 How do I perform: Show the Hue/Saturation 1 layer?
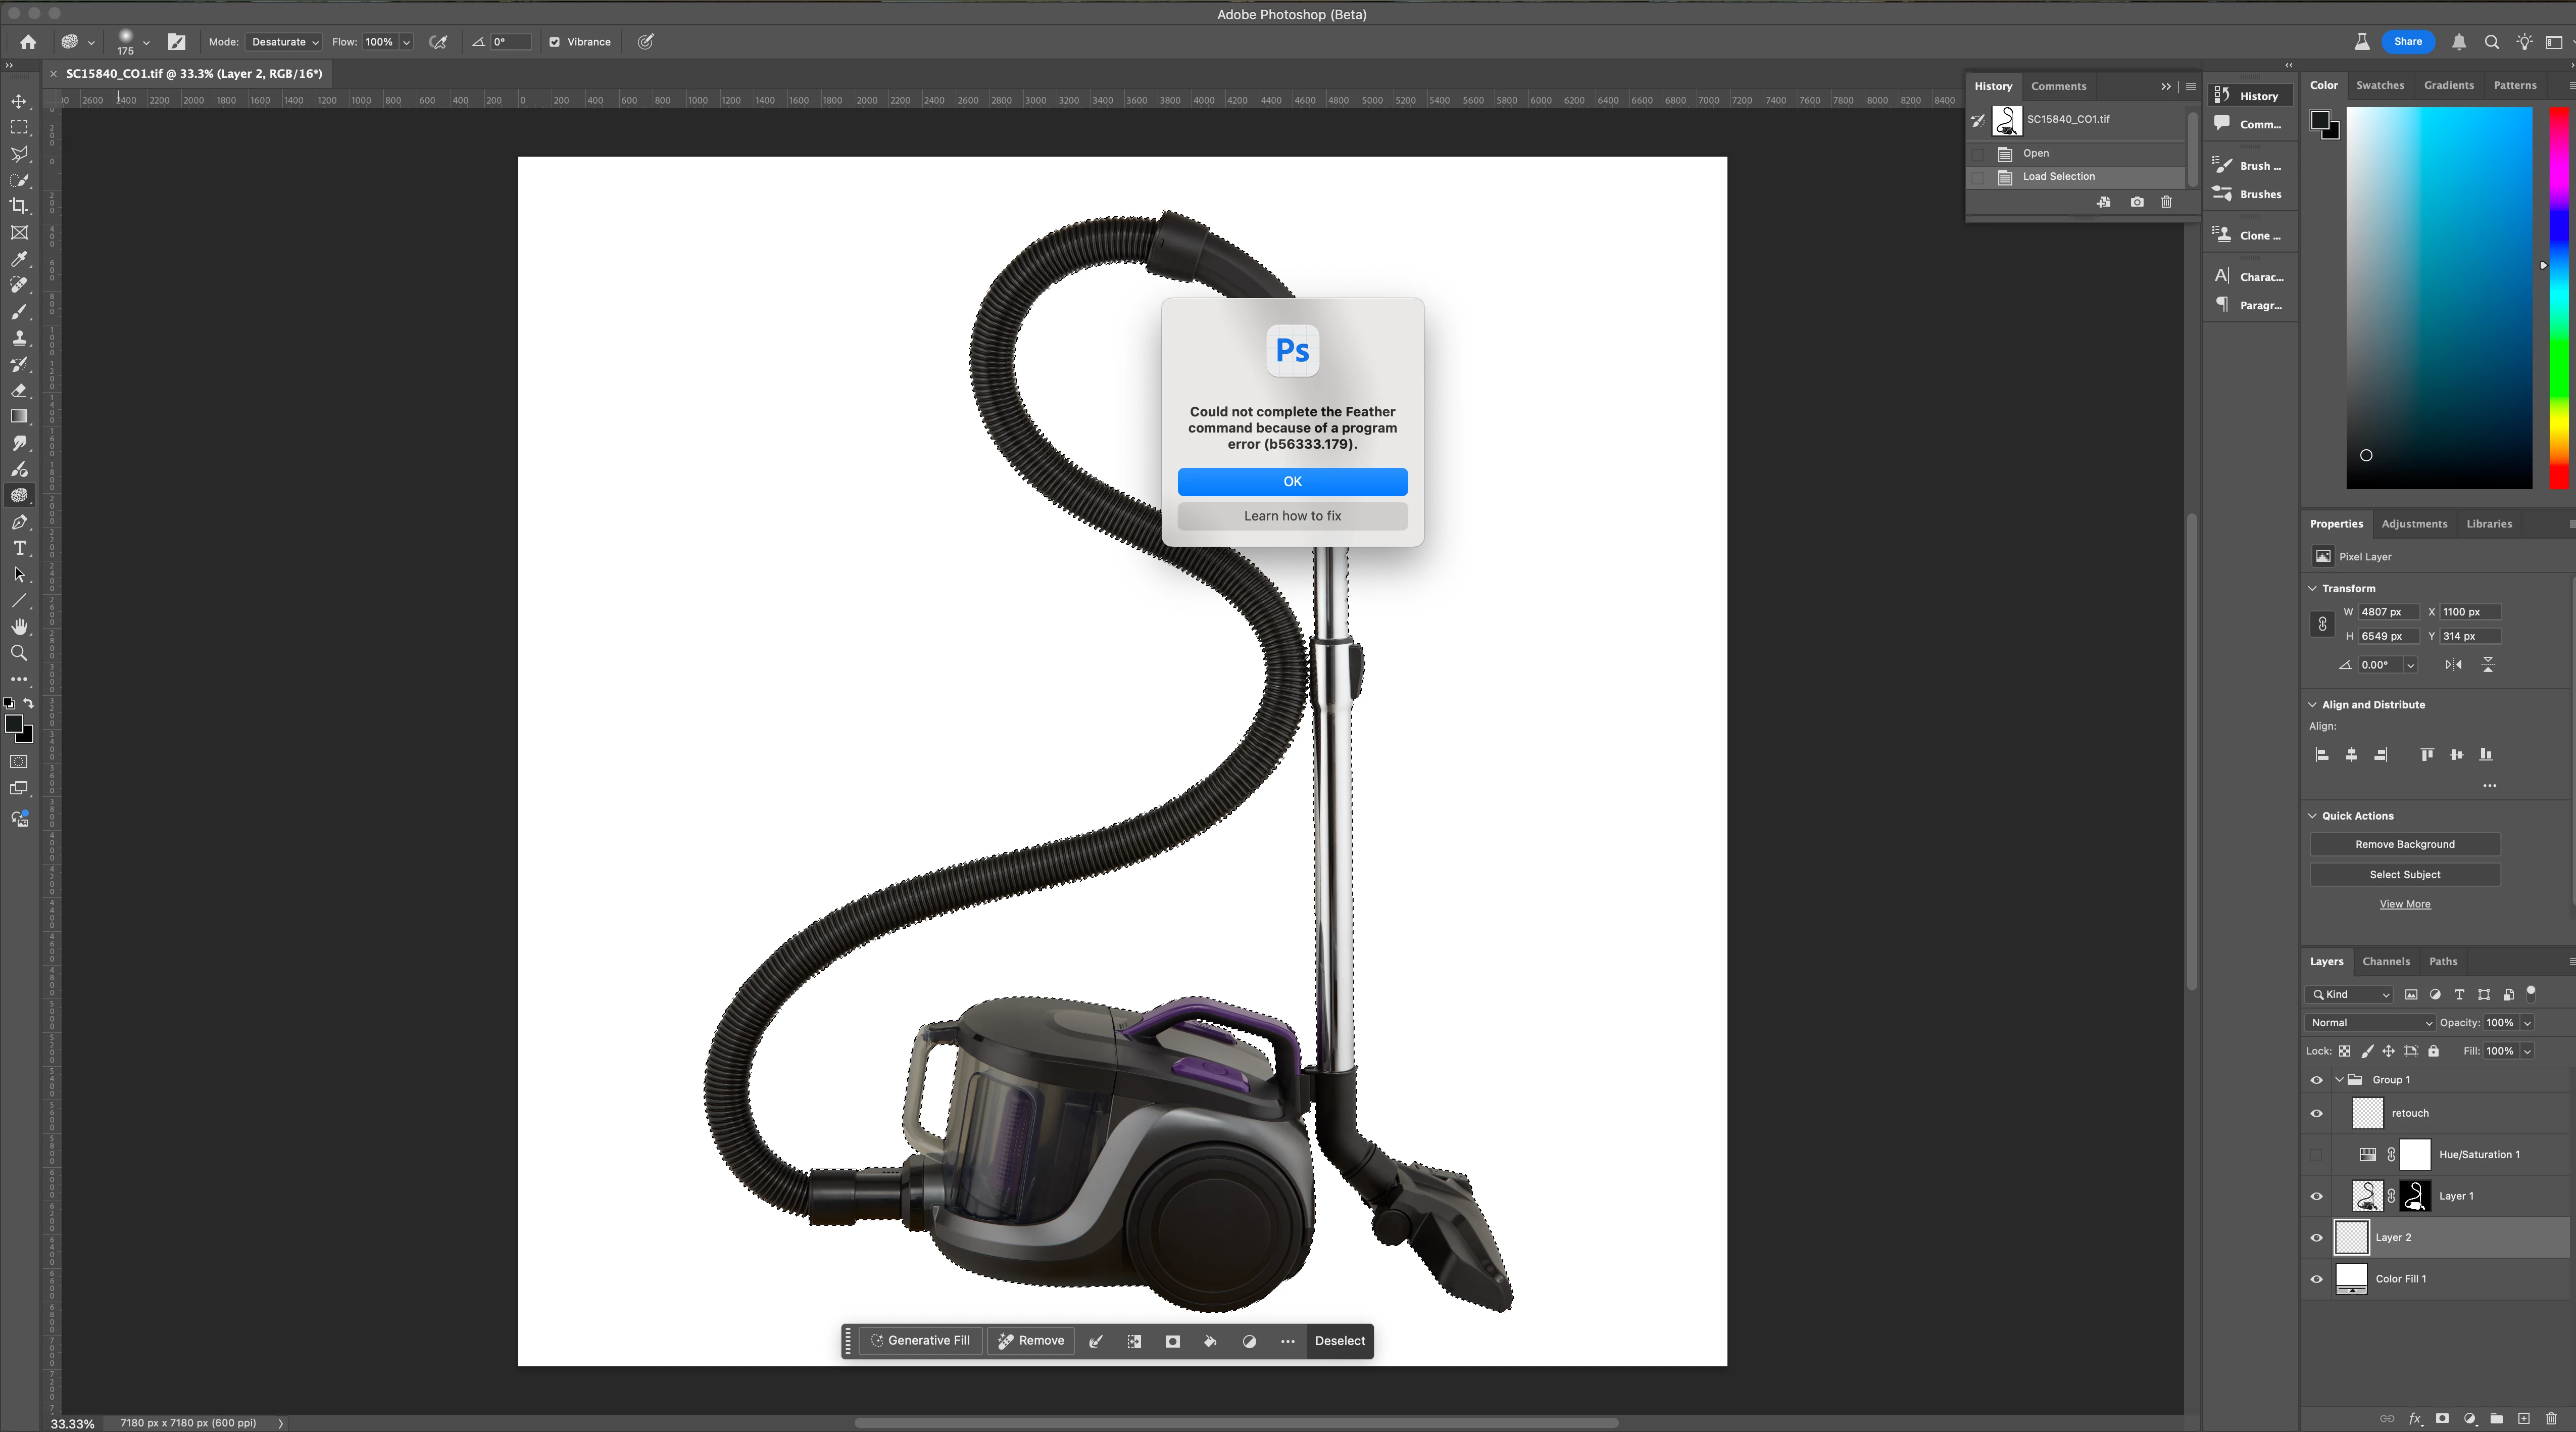[x=2316, y=1155]
